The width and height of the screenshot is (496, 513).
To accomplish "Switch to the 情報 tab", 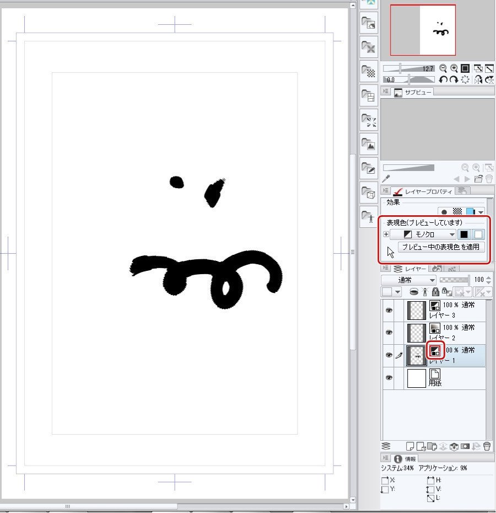I will 405,459.
